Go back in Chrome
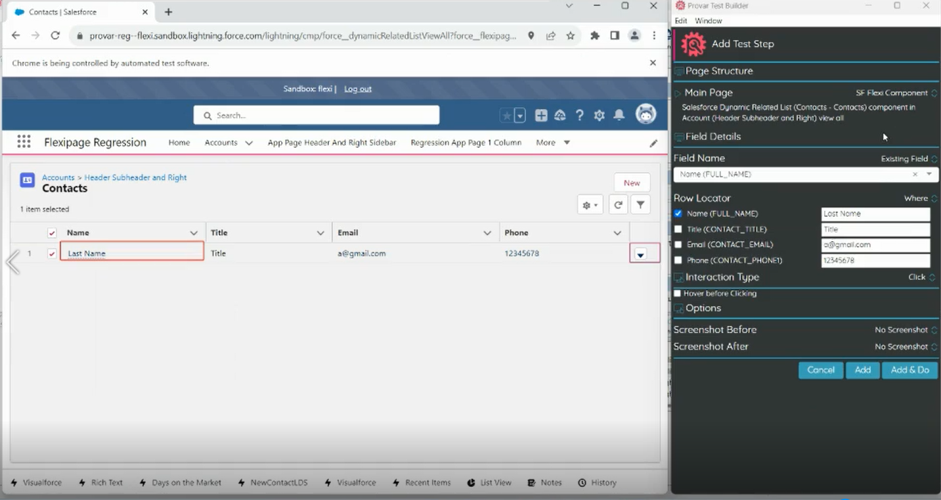This screenshot has width=941, height=500. 16,35
